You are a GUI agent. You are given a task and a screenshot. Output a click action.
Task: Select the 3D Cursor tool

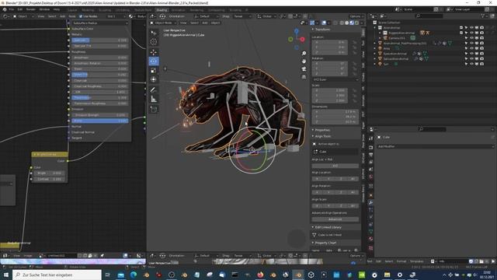(x=154, y=41)
